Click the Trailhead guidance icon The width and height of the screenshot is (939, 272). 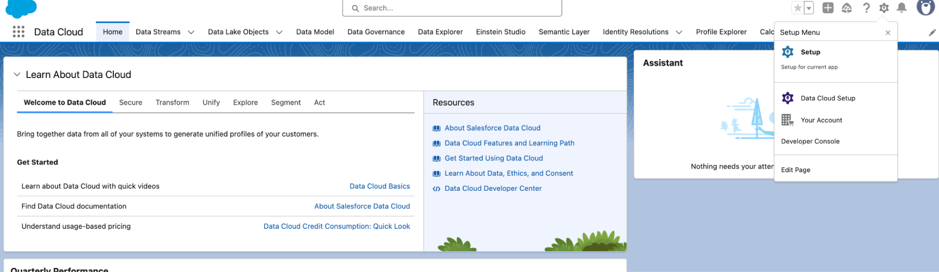point(847,8)
